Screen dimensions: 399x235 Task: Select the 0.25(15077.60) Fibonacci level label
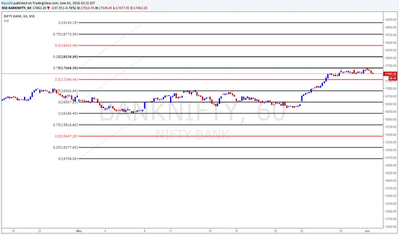pos(66,147)
